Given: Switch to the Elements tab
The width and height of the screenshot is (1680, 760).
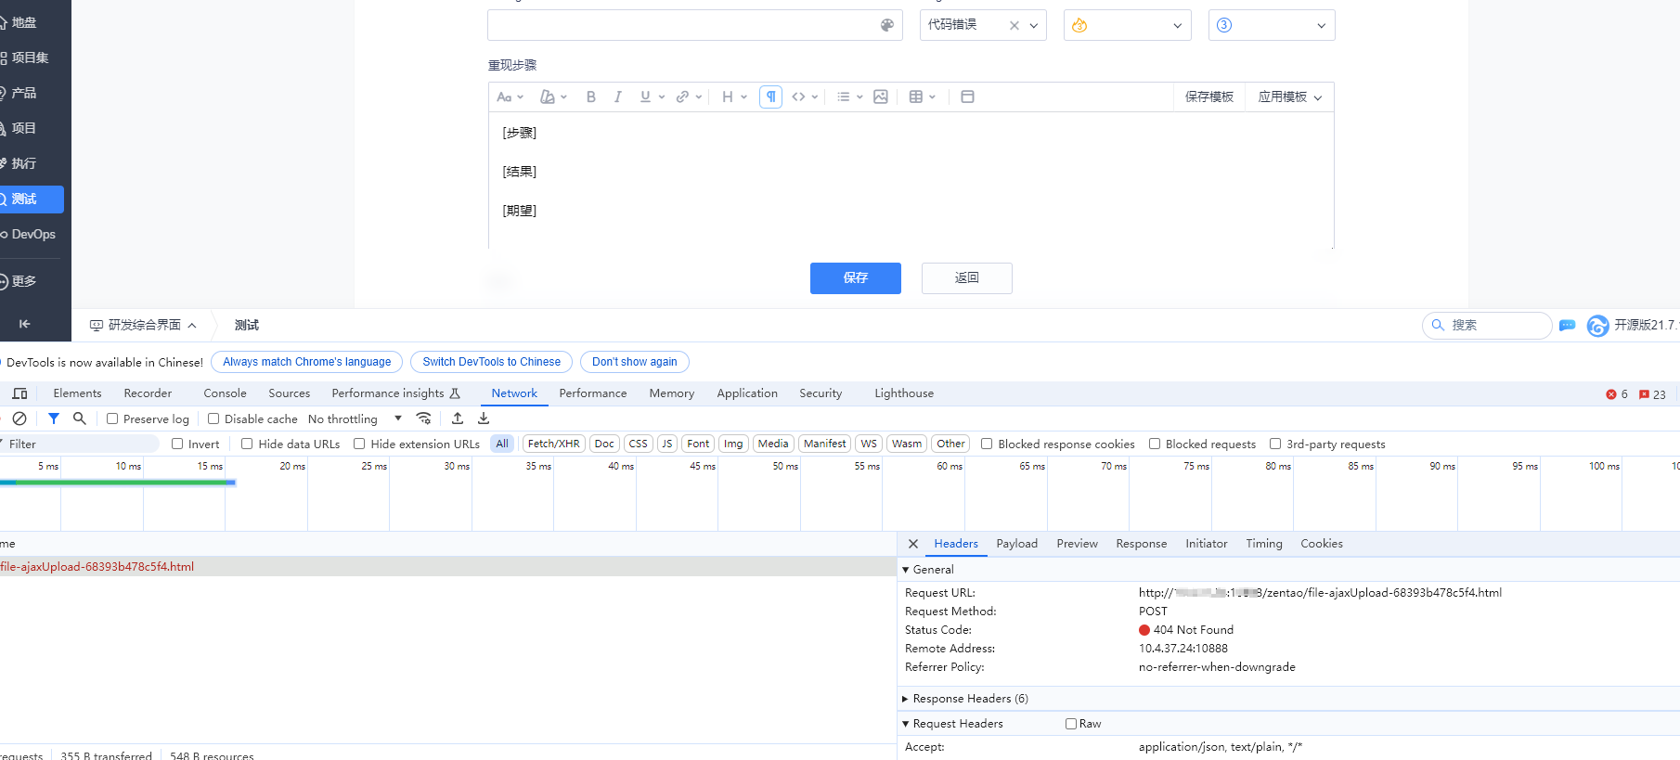Looking at the screenshot, I should 77,393.
